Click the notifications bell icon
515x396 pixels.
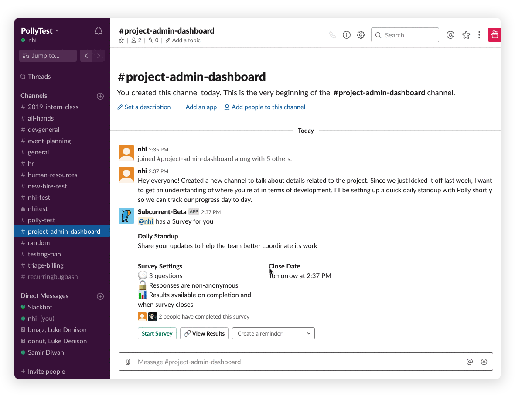pyautogui.click(x=99, y=31)
